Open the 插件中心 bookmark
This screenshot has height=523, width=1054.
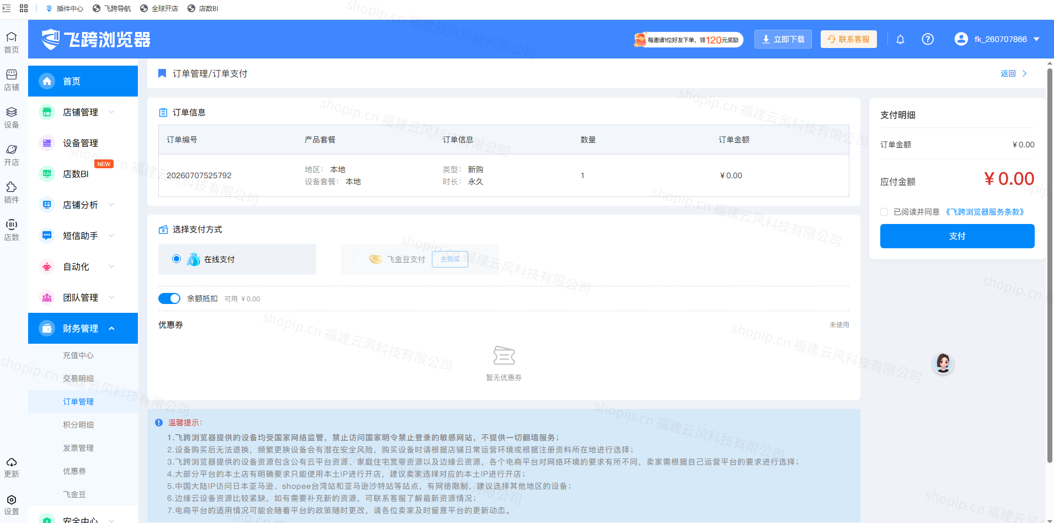pyautogui.click(x=65, y=8)
